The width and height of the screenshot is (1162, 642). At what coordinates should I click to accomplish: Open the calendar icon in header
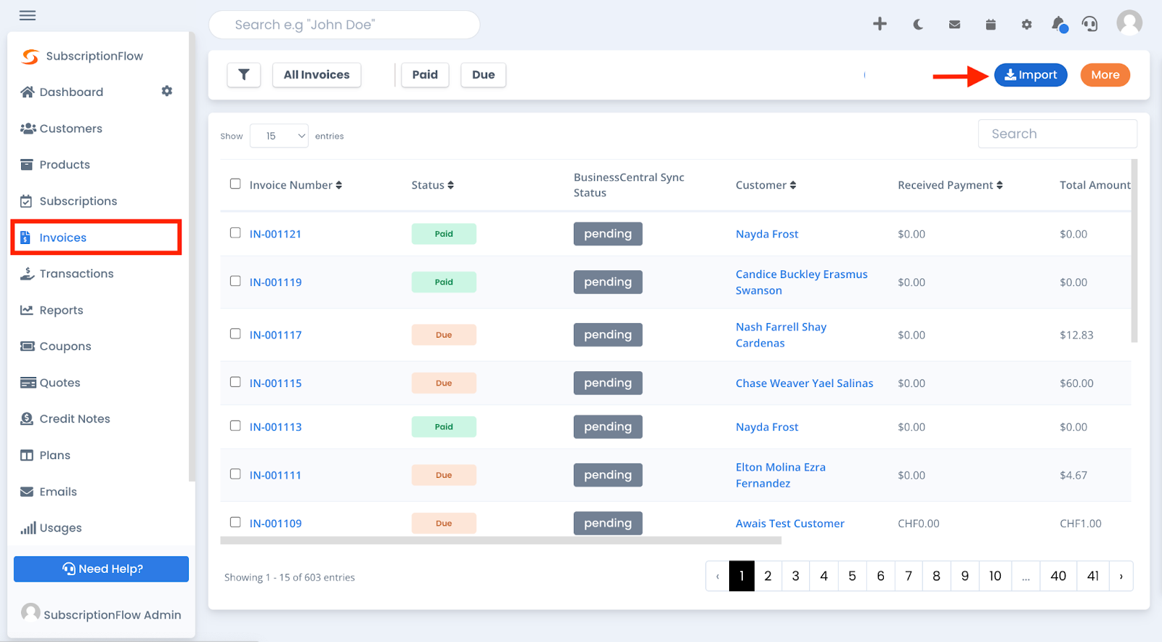(991, 25)
